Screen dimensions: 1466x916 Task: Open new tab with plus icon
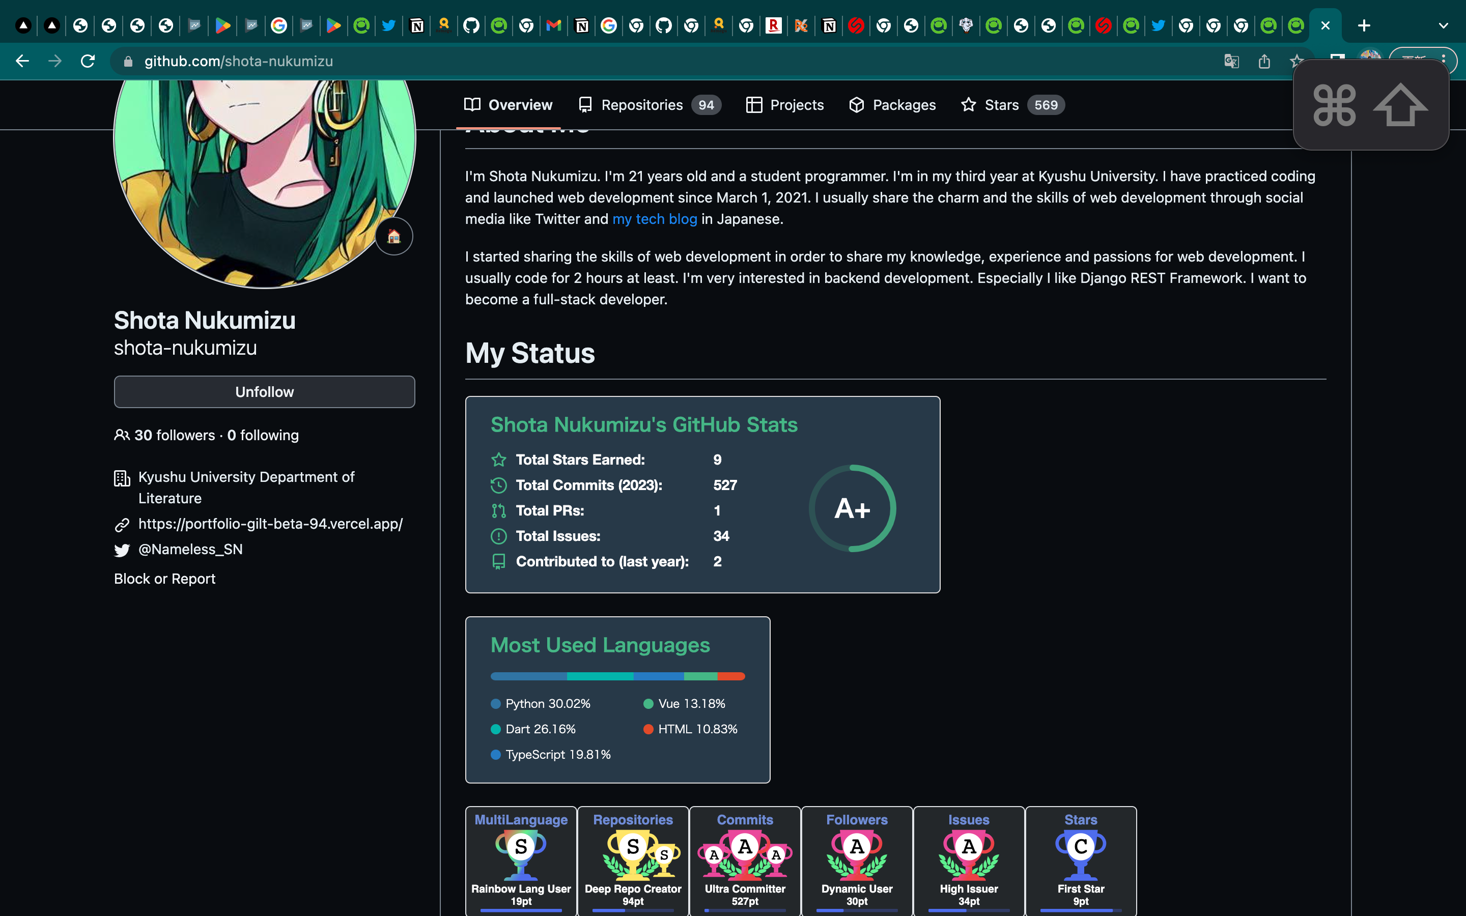[1364, 25]
